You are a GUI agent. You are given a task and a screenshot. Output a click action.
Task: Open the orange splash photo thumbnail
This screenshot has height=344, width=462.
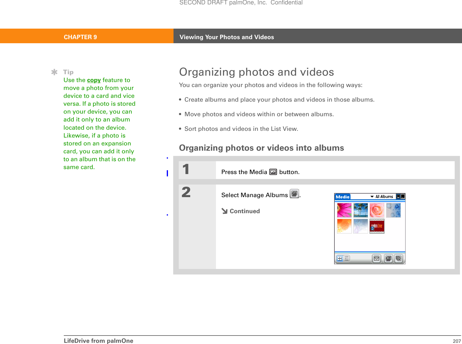point(344,226)
